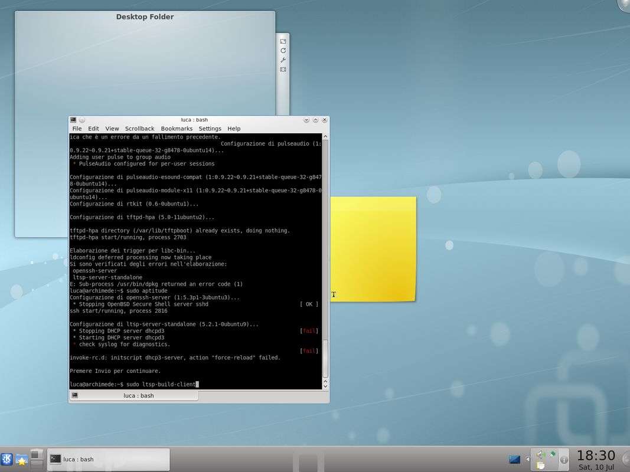Viewport: 630px width, 472px height.
Task: Click the rotate handle on Desktop Folder widget
Action: point(283,51)
